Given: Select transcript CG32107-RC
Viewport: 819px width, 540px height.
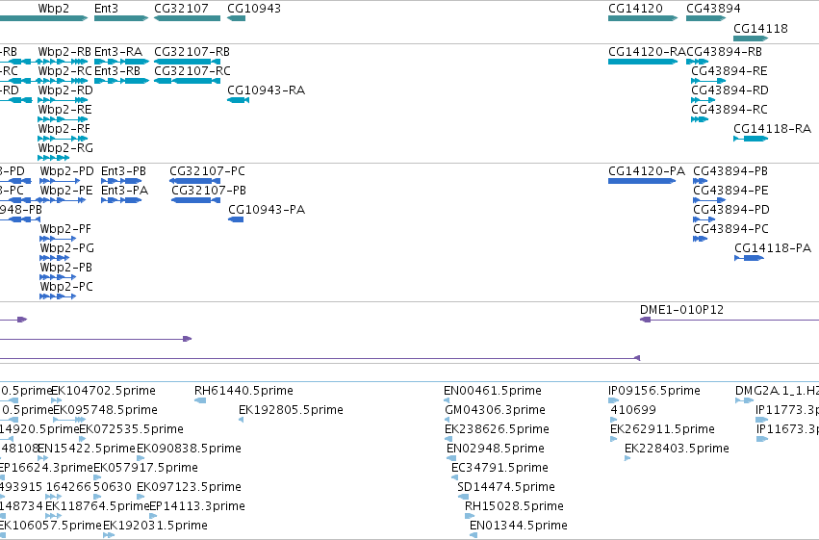Looking at the screenshot, I should coord(187,81).
